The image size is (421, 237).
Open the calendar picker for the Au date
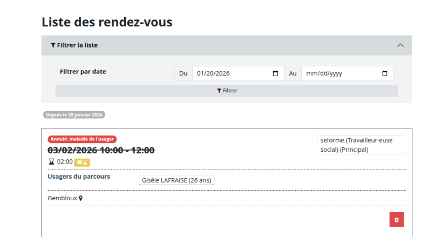pos(385,73)
